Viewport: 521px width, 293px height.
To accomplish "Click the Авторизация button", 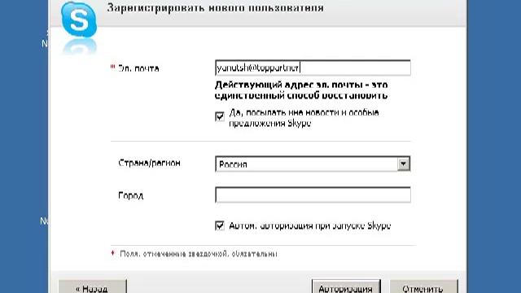I will click(x=346, y=287).
